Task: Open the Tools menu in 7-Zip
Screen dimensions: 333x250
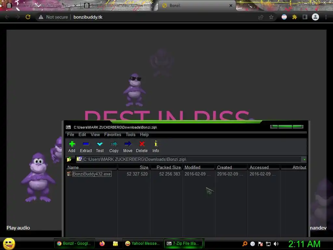Action: (x=130, y=134)
